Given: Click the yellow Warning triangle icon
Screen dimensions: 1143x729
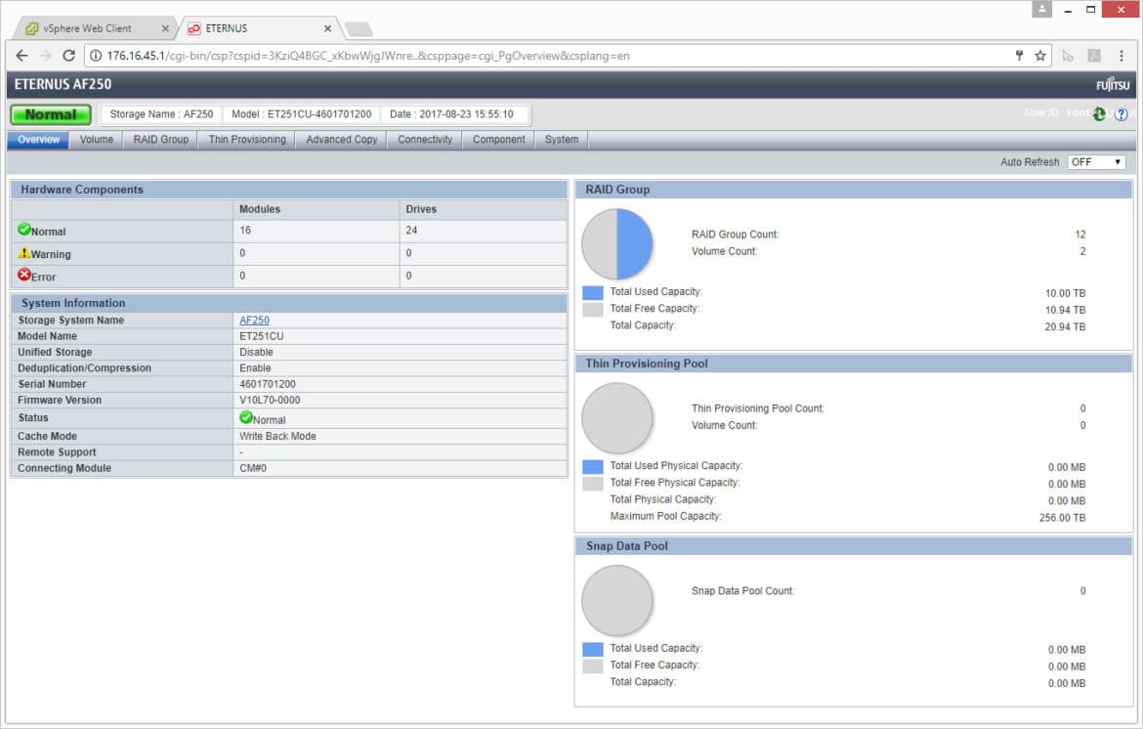Looking at the screenshot, I should coord(24,252).
